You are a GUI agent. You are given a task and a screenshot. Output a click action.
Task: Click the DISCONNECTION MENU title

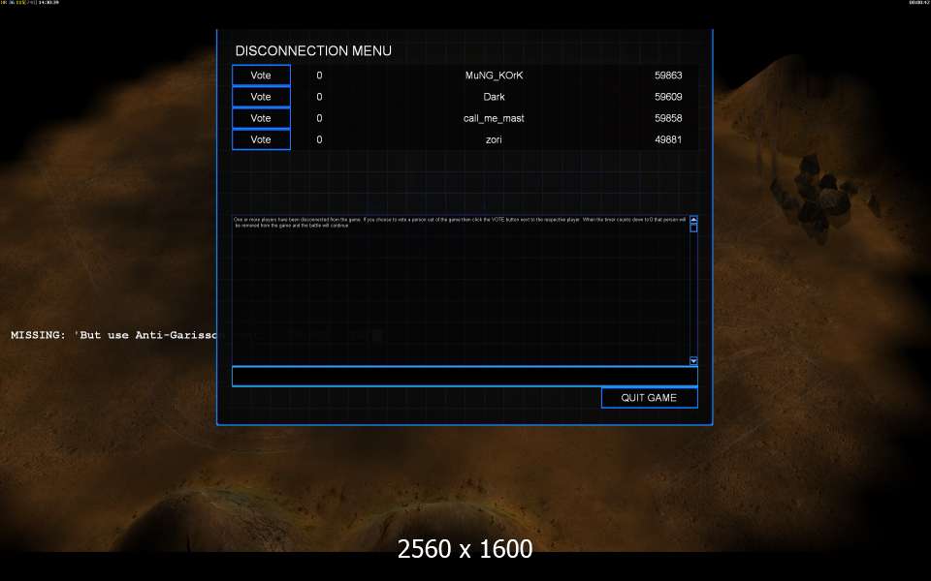(x=313, y=50)
